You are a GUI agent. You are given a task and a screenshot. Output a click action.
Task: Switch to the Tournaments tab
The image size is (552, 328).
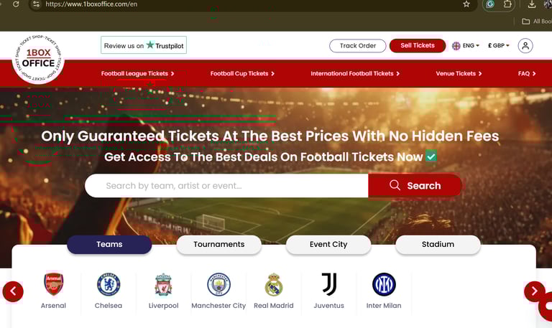tap(219, 244)
